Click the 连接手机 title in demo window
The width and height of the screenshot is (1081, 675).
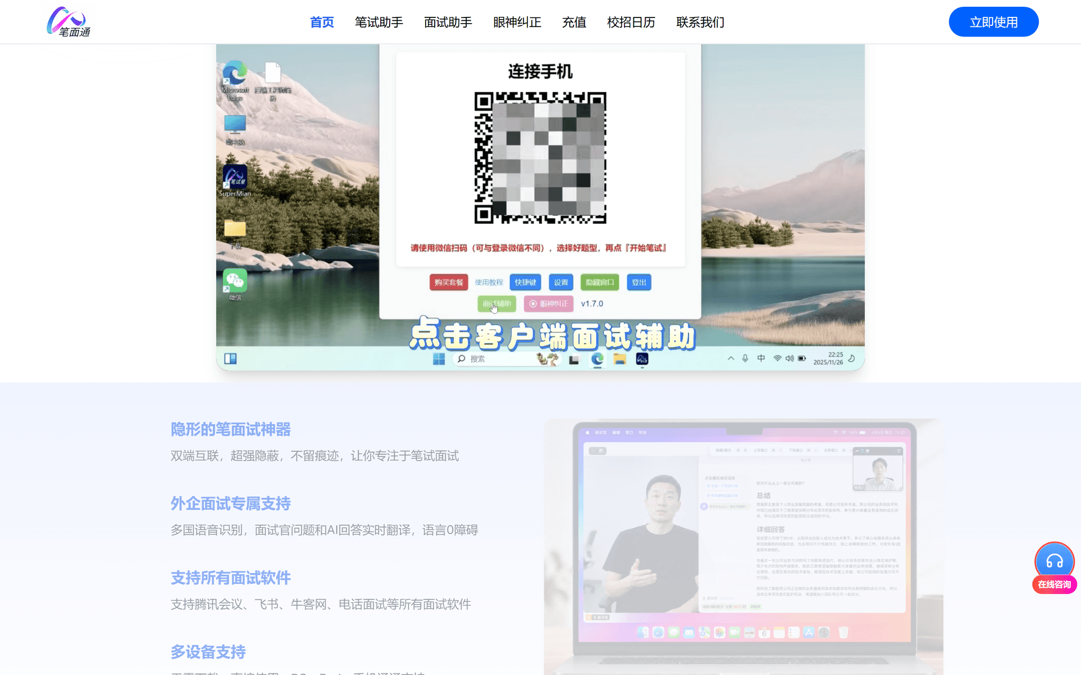click(x=540, y=71)
